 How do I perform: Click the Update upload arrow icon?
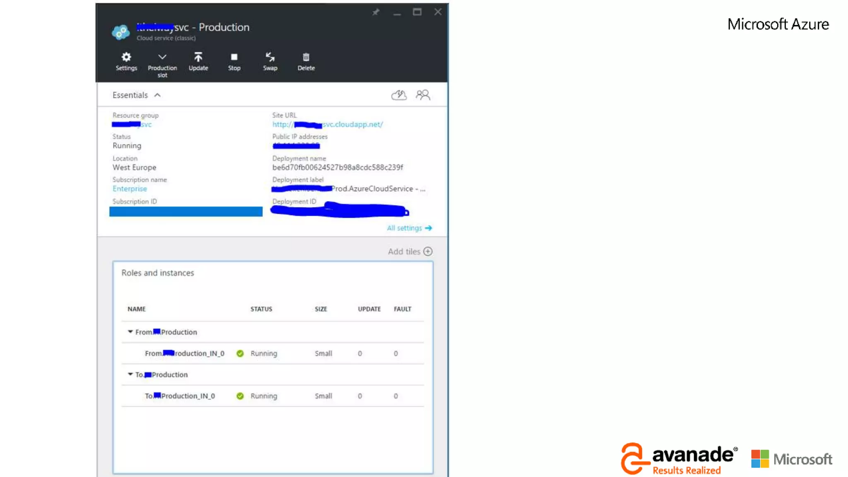[x=198, y=57]
